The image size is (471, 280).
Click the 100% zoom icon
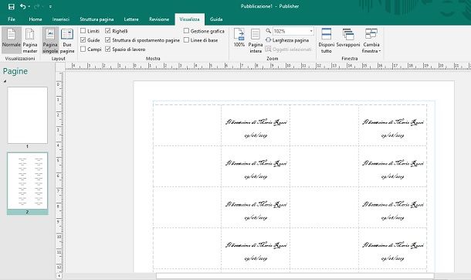(x=239, y=38)
